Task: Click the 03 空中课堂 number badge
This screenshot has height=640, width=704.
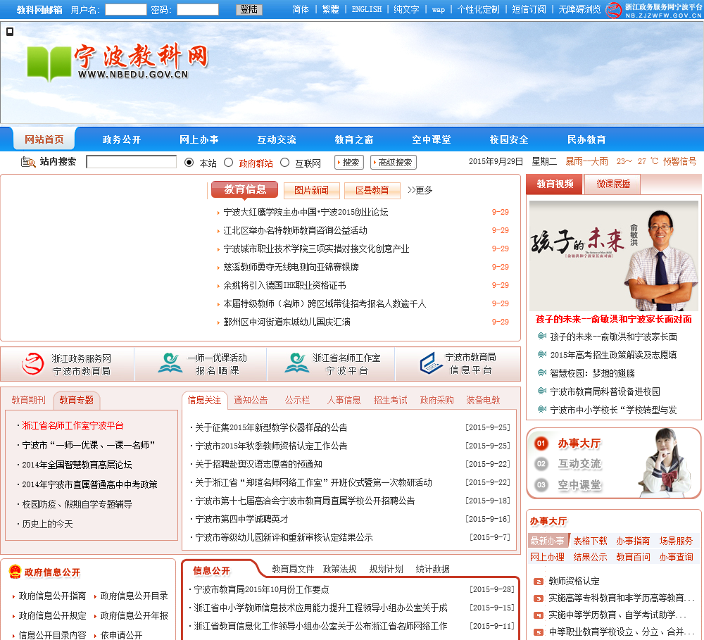Action: 541,484
